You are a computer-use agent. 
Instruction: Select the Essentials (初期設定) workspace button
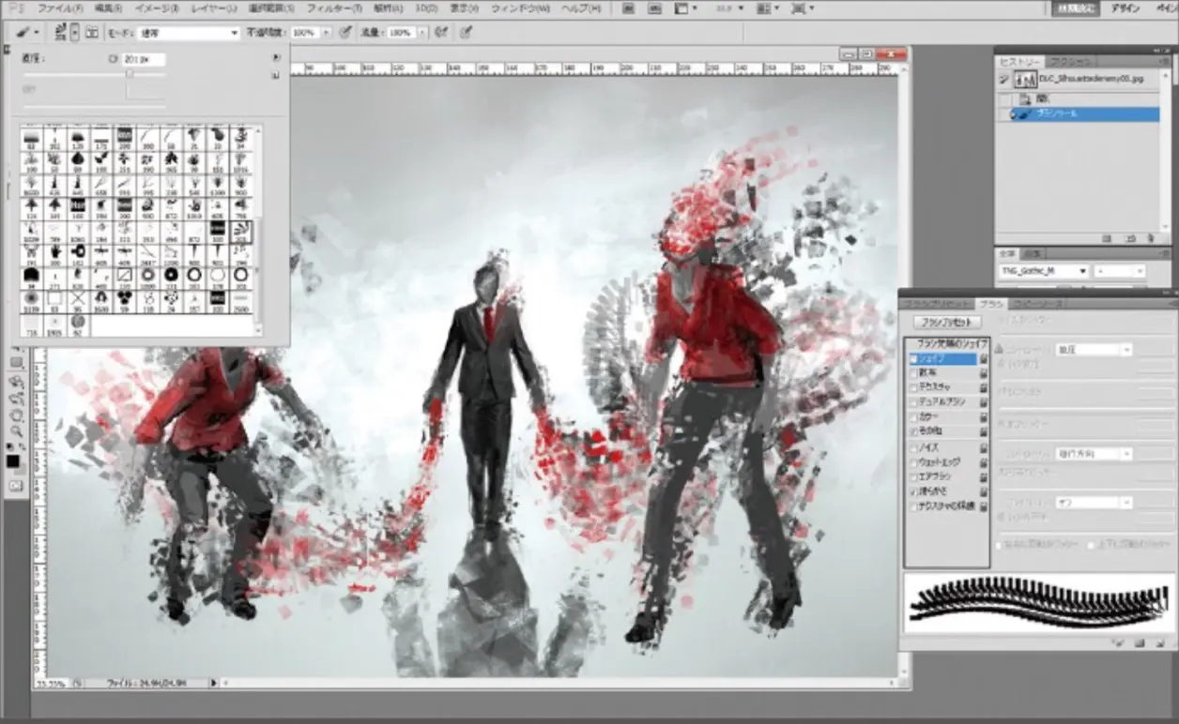tap(1076, 8)
